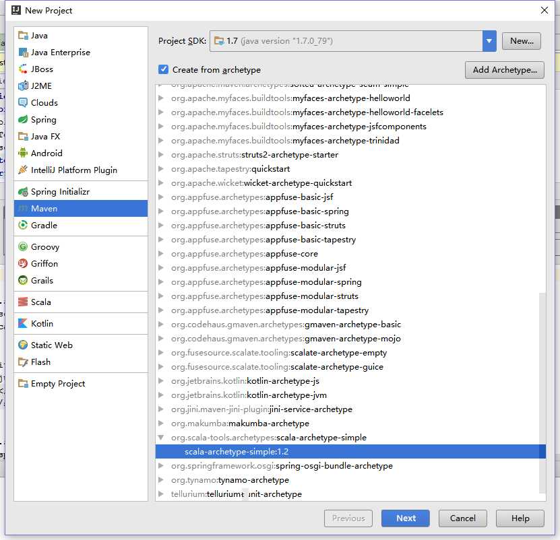Click the SDK folder icon in combo box
Screen dimensions: 560x540
tap(219, 40)
